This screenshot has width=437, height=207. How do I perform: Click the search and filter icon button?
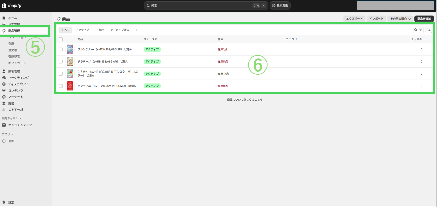418,30
